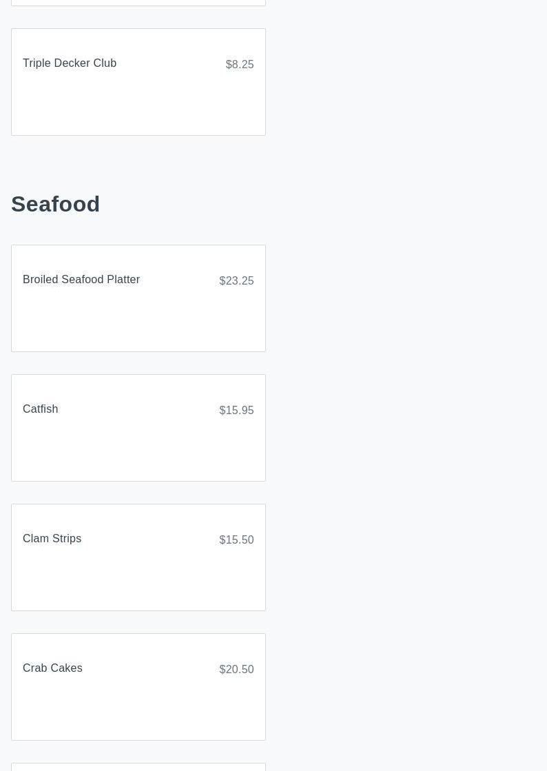This screenshot has width=547, height=771.
Task: Select the Catfish item name
Action: 41,409
